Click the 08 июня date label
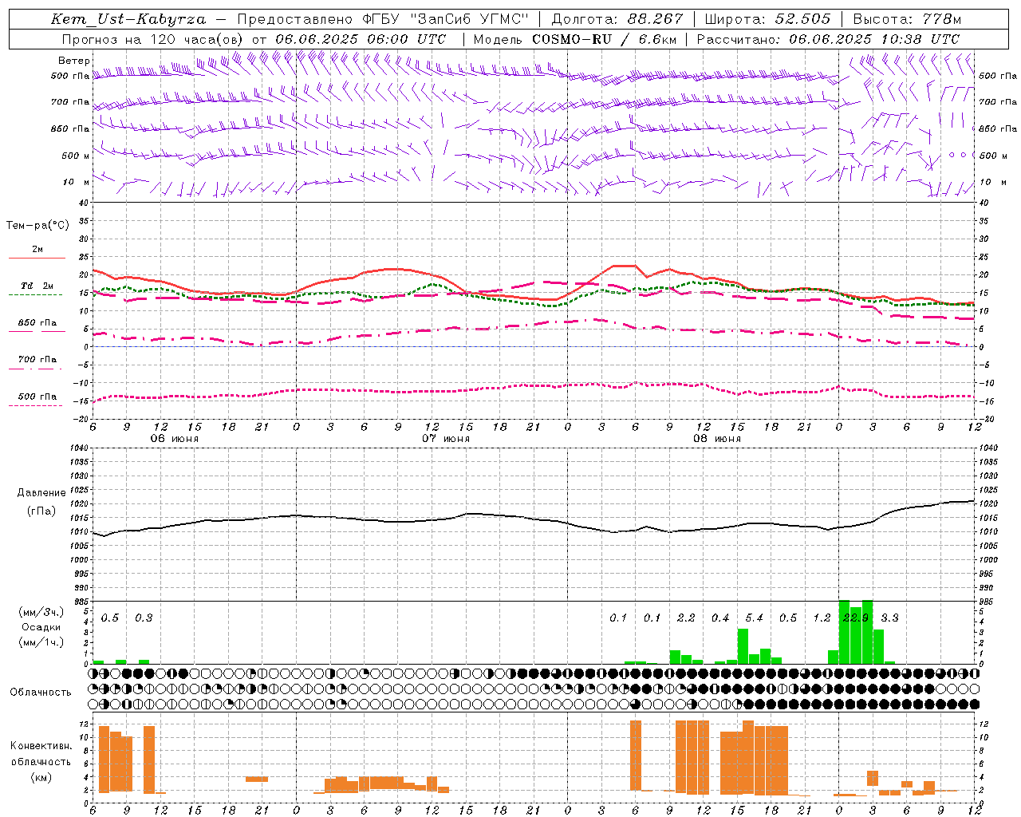The width and height of the screenshot is (1021, 817). pyautogui.click(x=717, y=439)
